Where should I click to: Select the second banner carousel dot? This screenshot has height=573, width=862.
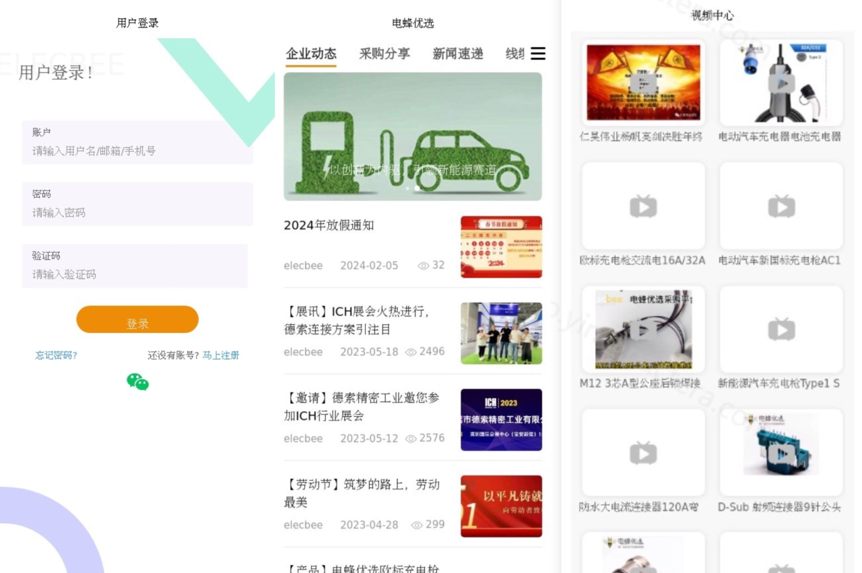pyautogui.click(x=417, y=189)
